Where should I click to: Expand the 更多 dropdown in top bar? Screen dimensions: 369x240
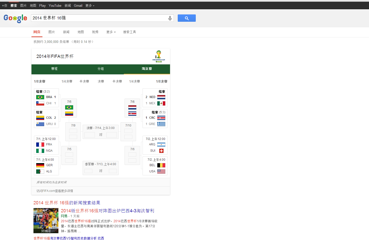coord(90,5)
